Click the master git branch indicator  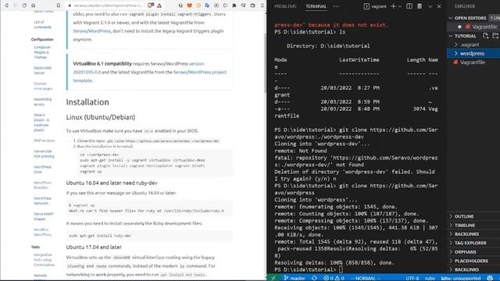[295, 278]
